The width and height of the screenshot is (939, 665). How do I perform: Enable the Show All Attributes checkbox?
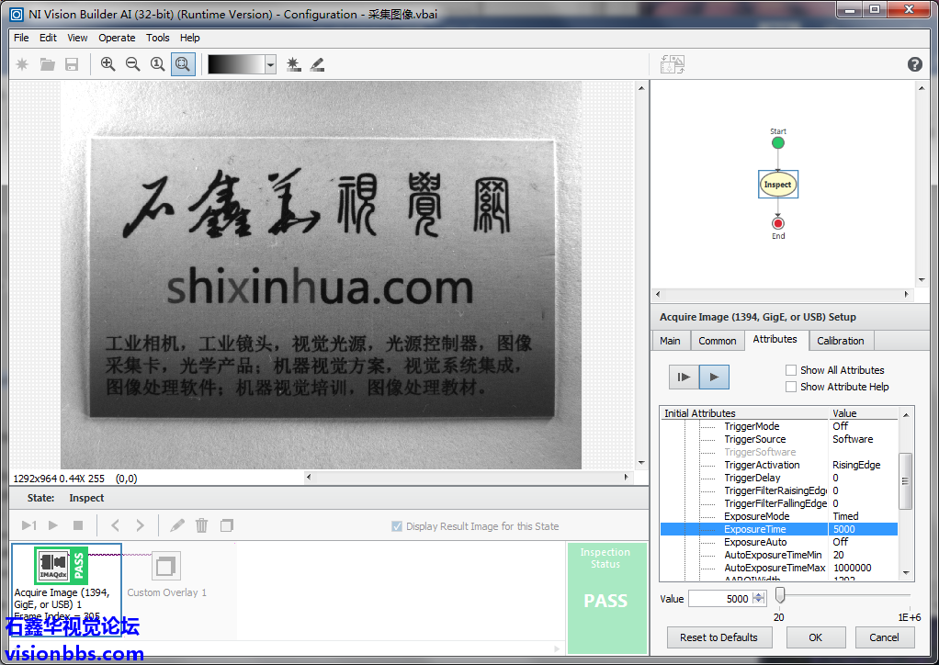point(791,370)
